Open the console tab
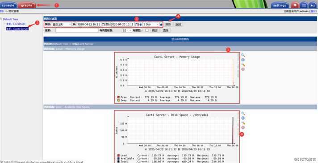The image size is (318, 163). pyautogui.click(x=8, y=5)
